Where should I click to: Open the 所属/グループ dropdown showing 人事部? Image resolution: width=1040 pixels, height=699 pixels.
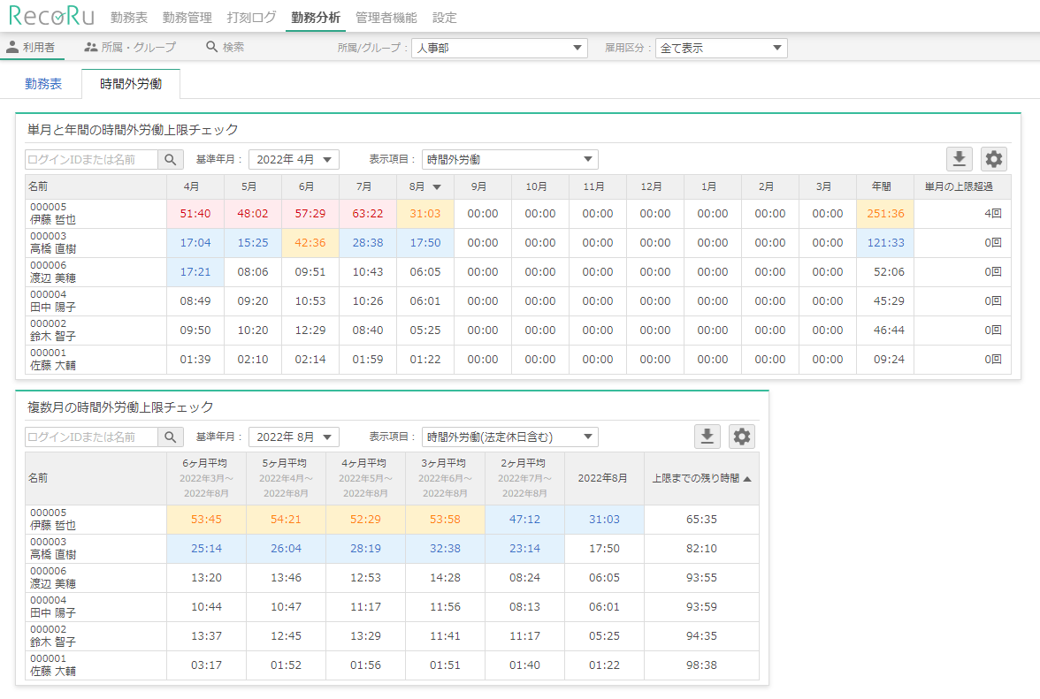coord(499,49)
